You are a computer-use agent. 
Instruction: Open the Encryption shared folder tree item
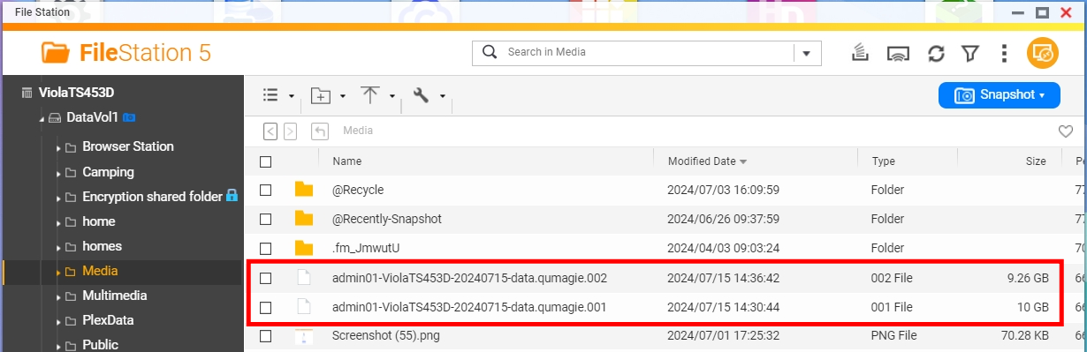coord(152,197)
